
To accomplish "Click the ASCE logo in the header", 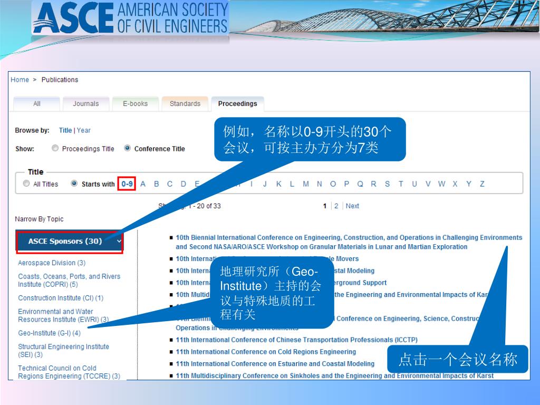I will pos(130,18).
